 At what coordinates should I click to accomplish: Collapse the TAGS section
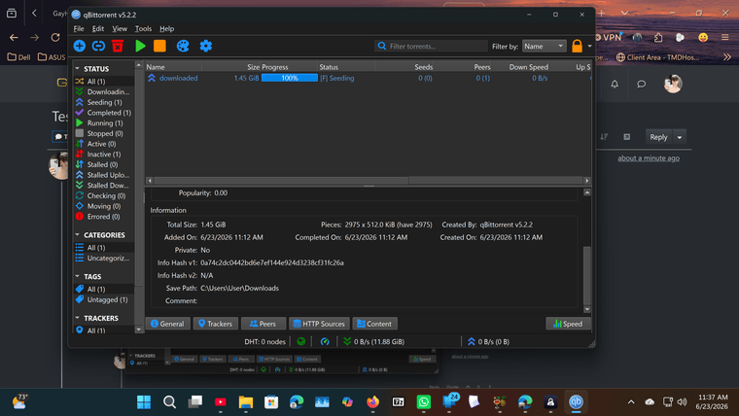[77, 276]
